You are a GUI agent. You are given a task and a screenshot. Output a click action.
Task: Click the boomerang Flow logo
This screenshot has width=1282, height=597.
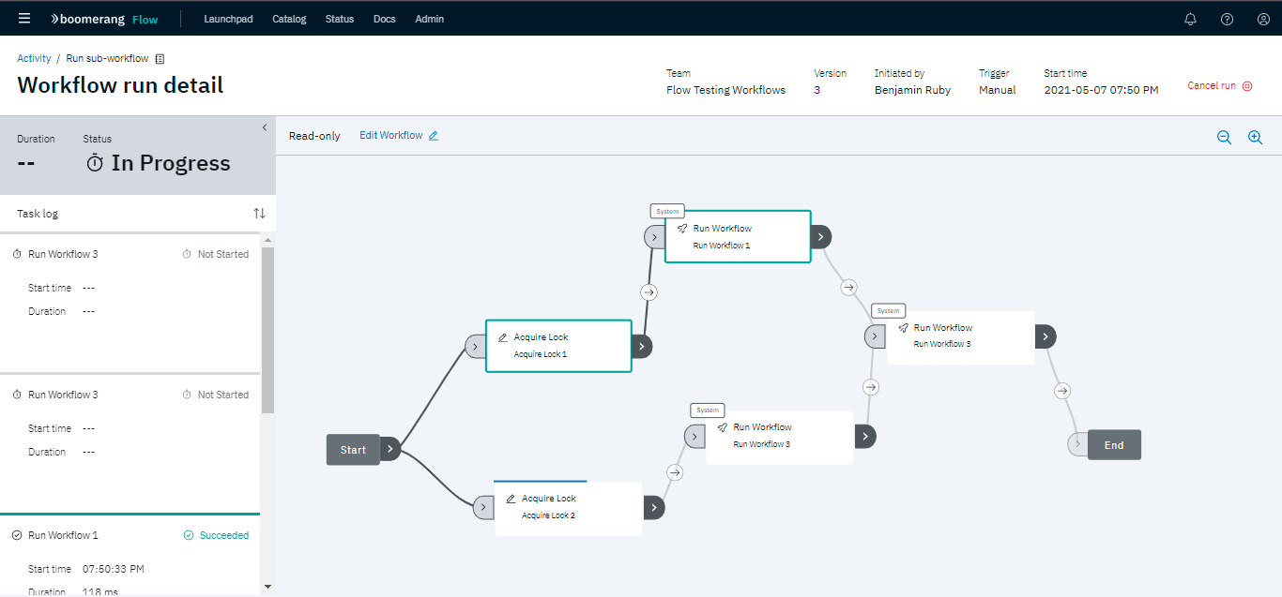pos(104,19)
